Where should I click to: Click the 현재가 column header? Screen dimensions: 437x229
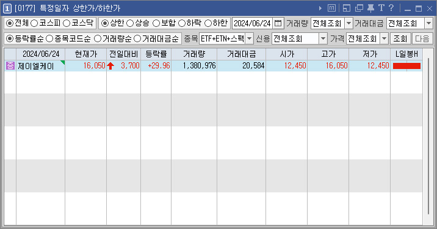coord(86,54)
